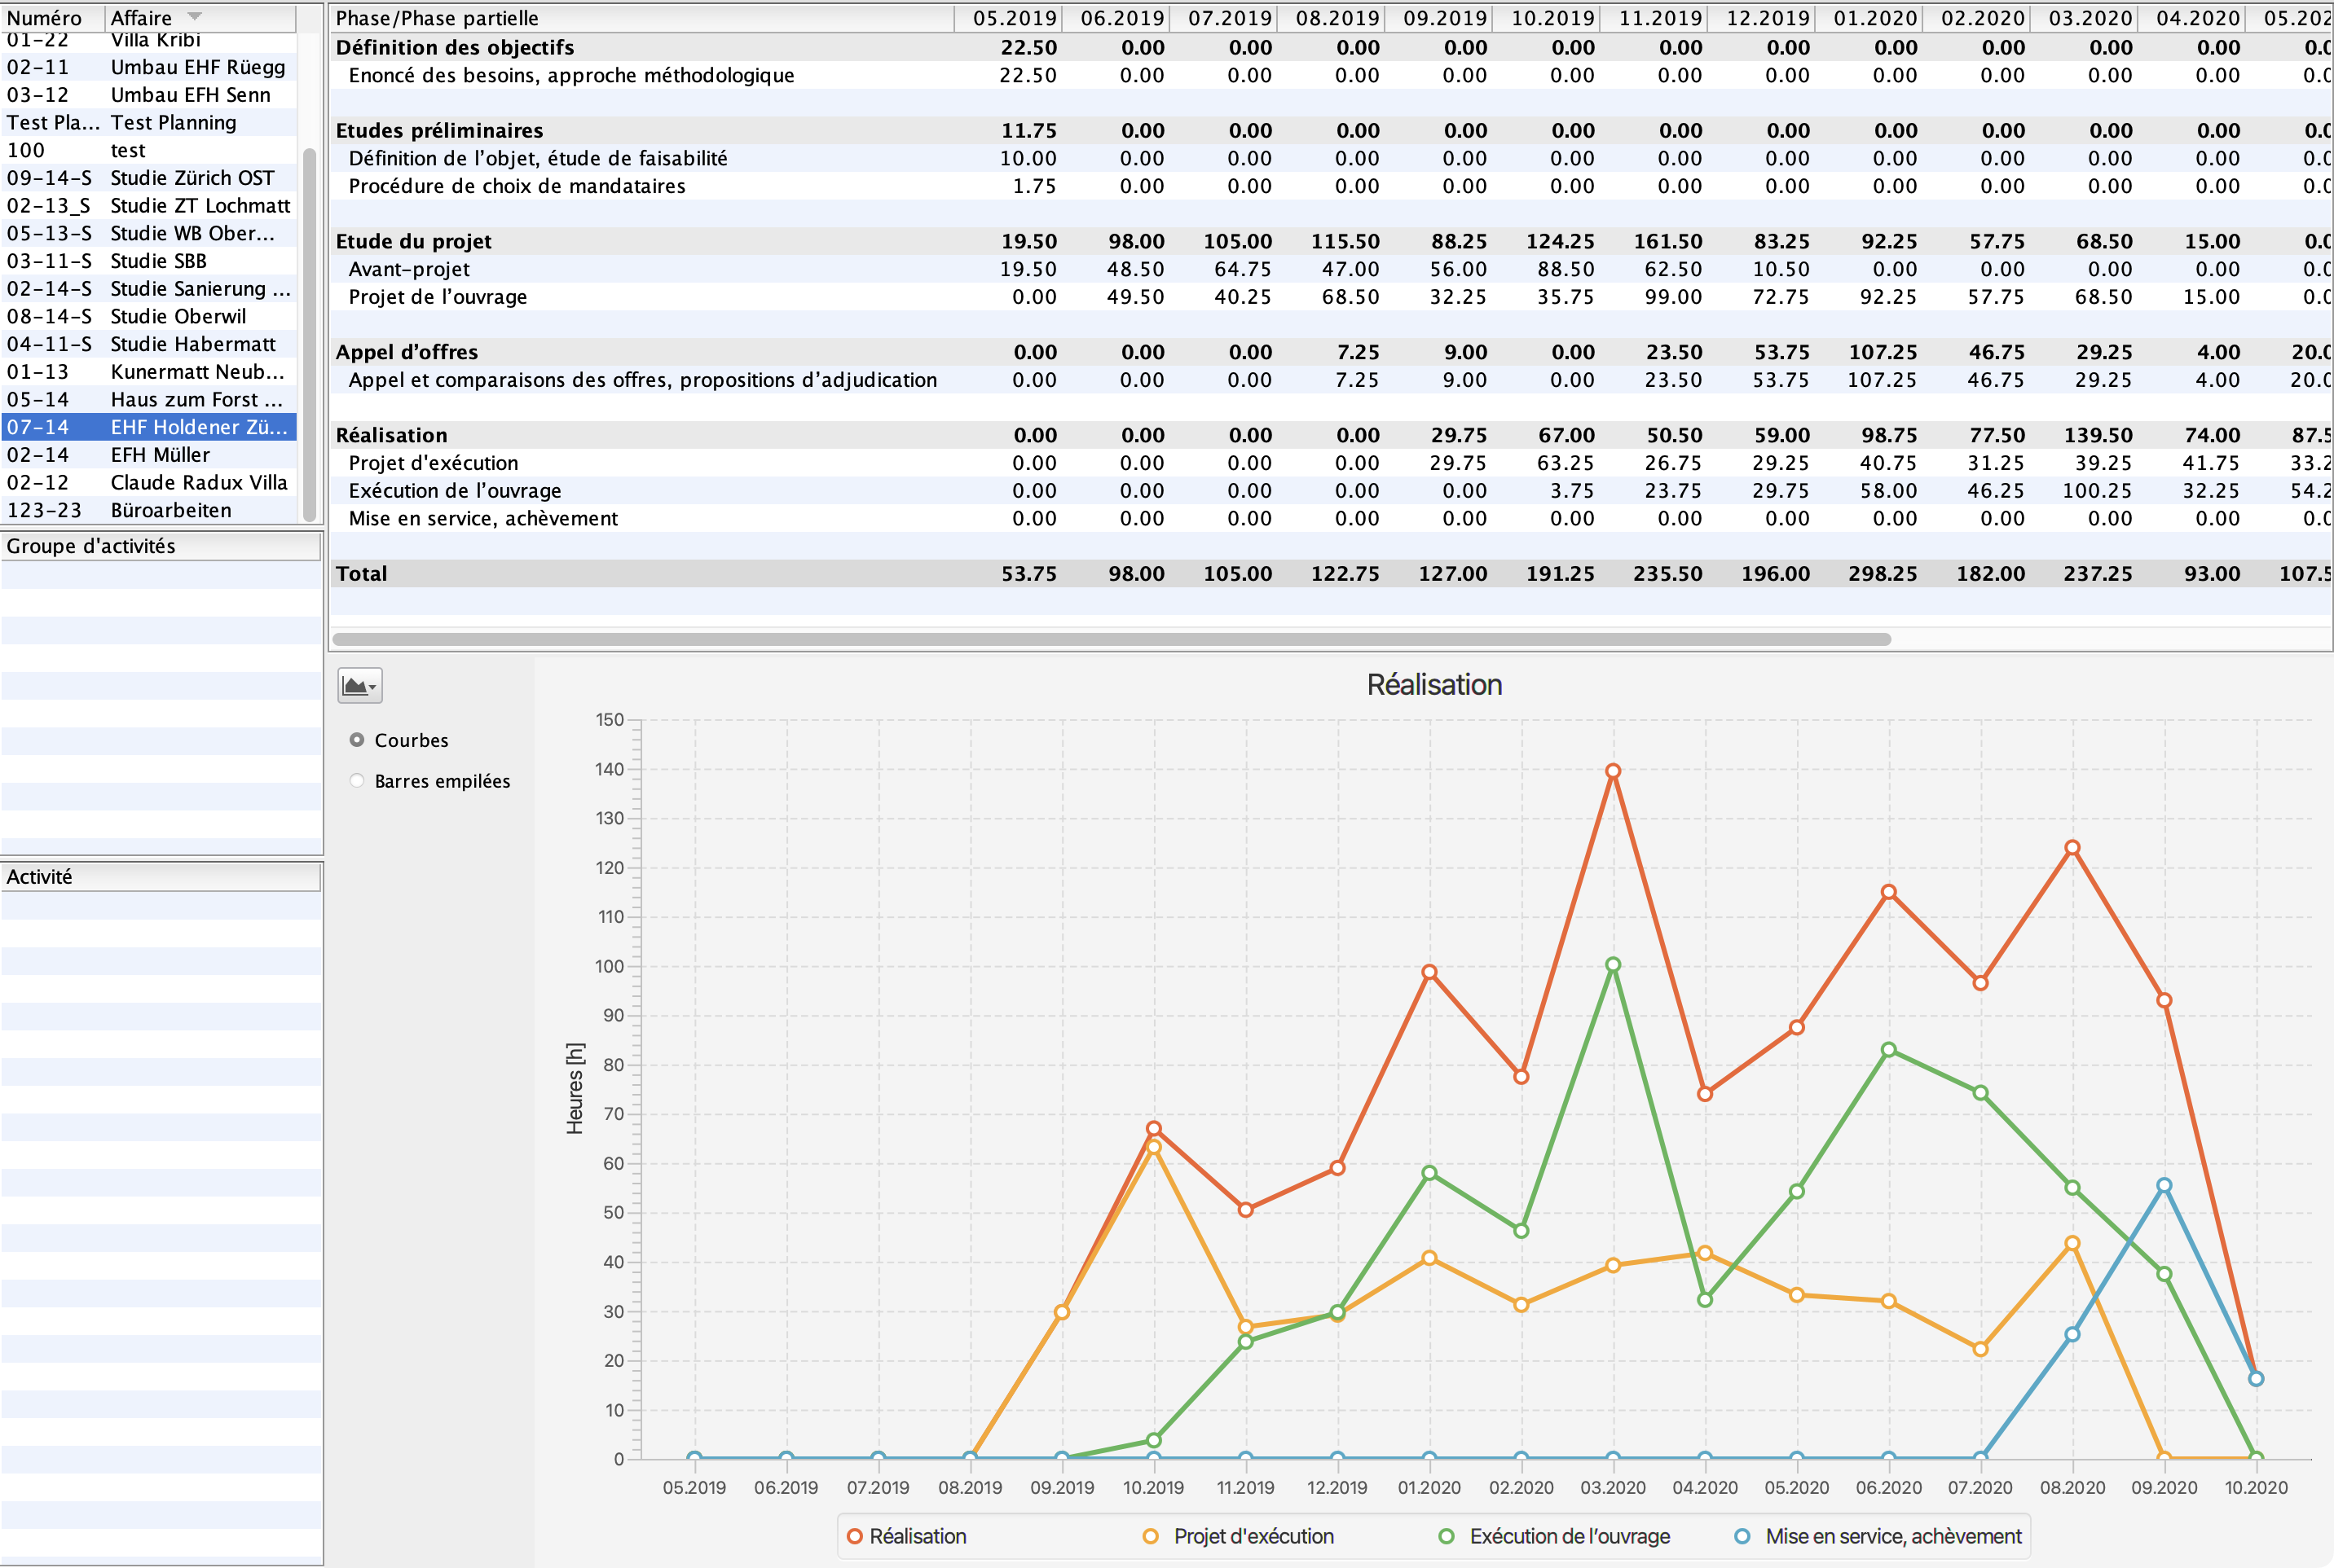Select the Projet de l'ouvrage row
Viewport: 2334px width, 1568px height.
click(x=1332, y=297)
